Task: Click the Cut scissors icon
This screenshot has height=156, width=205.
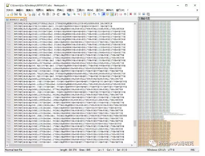Action: click(39, 14)
